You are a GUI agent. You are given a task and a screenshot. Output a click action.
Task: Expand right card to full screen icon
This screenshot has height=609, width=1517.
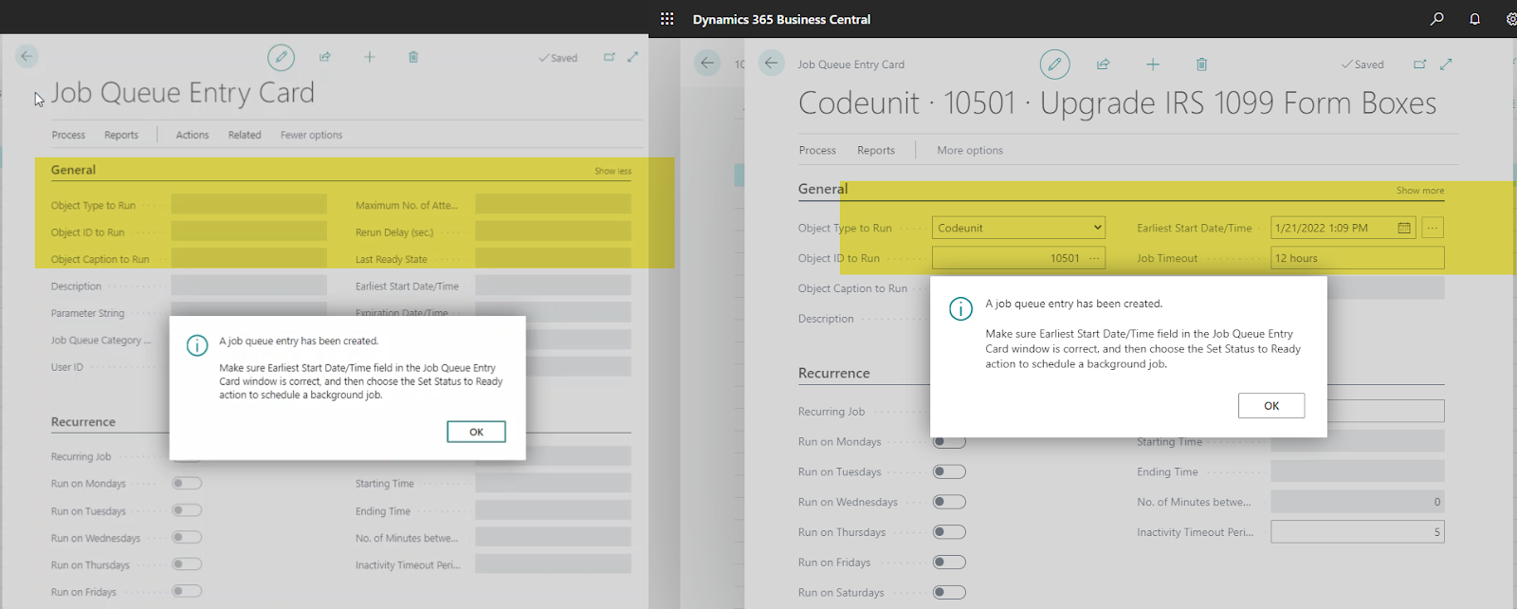pos(1446,65)
